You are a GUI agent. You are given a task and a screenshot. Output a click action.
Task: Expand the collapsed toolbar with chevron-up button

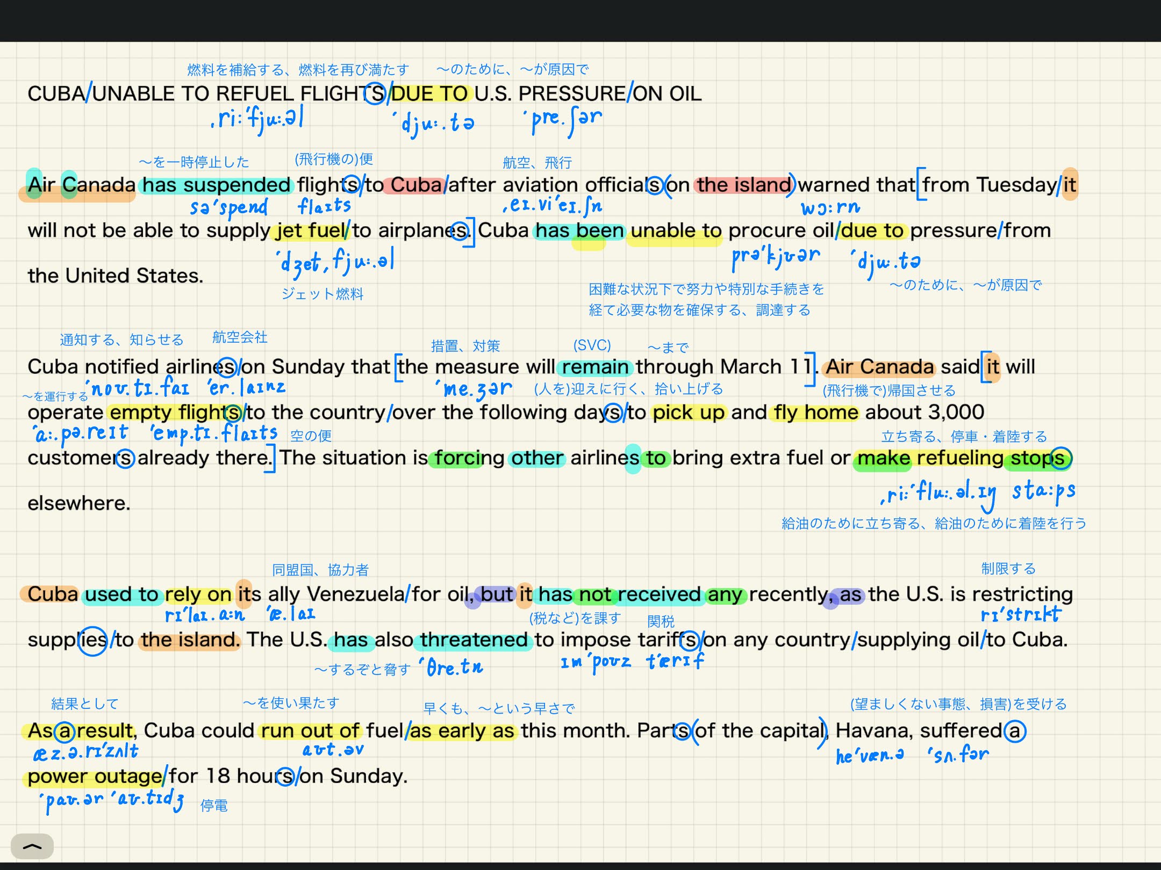[32, 846]
